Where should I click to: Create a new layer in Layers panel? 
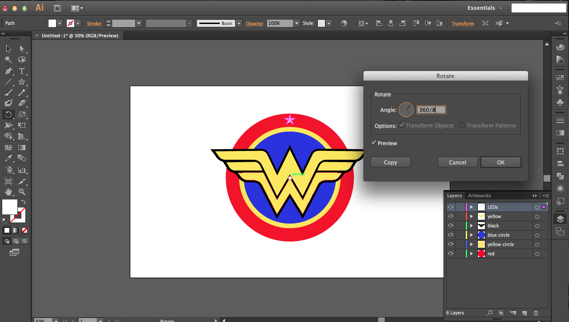[x=524, y=313]
